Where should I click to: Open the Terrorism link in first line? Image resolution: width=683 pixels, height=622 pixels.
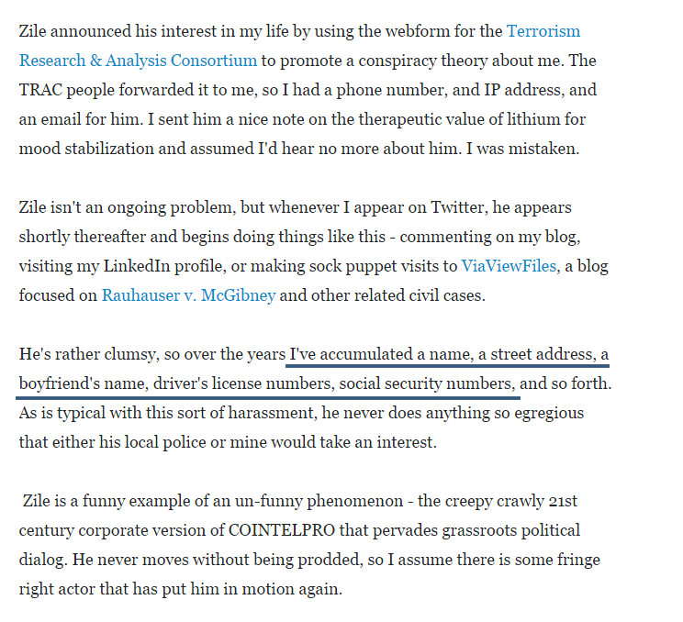click(x=543, y=31)
